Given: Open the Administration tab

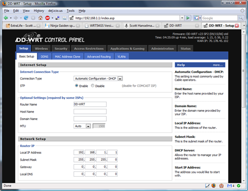Looking at the screenshot, I should [162, 49].
